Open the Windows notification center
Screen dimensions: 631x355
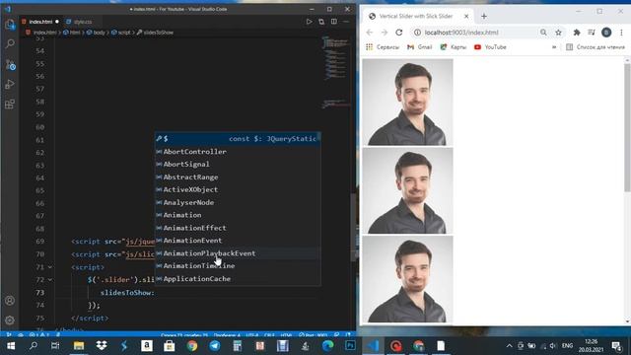(x=616, y=346)
